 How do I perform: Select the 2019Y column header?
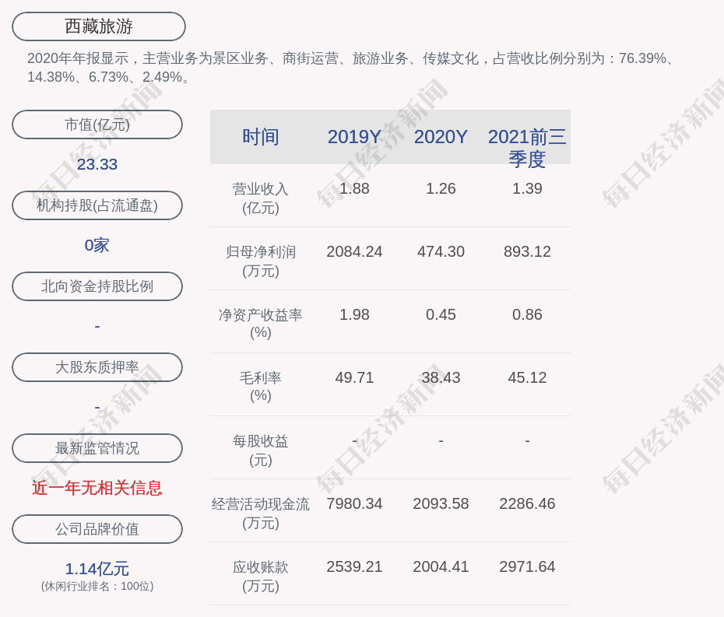[354, 137]
